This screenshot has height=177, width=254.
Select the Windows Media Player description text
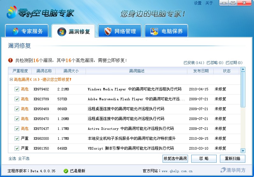tap(134, 89)
